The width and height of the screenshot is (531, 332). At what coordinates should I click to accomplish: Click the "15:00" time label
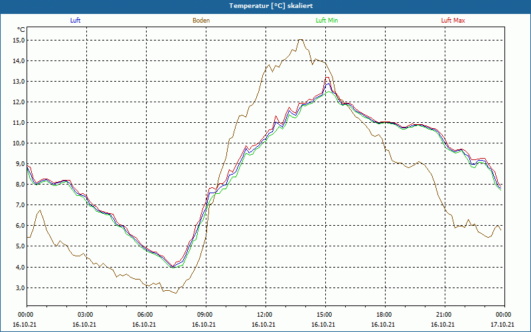324,315
